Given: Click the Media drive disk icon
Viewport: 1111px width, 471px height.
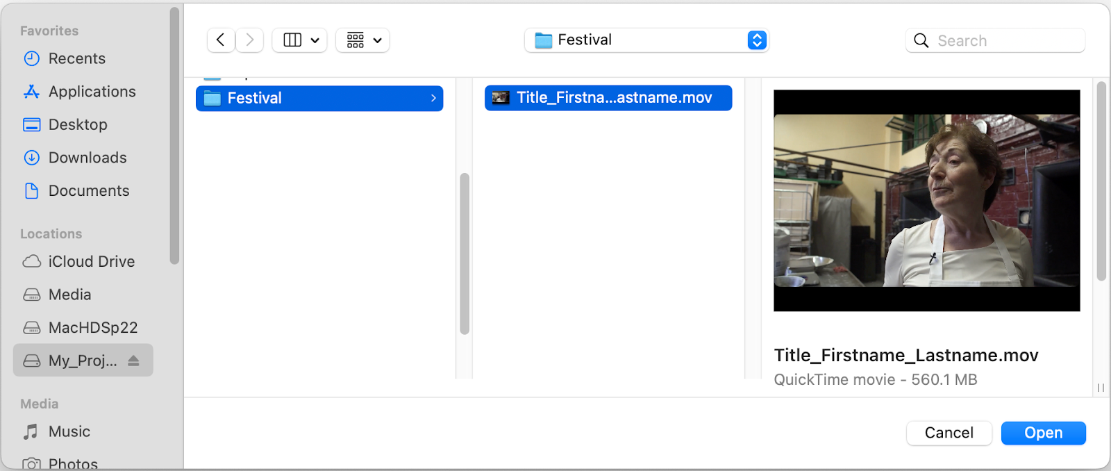Looking at the screenshot, I should tap(31, 295).
